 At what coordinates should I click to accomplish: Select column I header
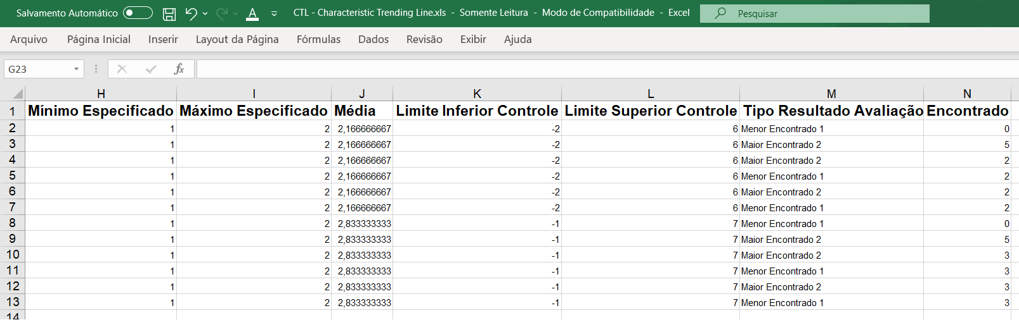[x=254, y=94]
